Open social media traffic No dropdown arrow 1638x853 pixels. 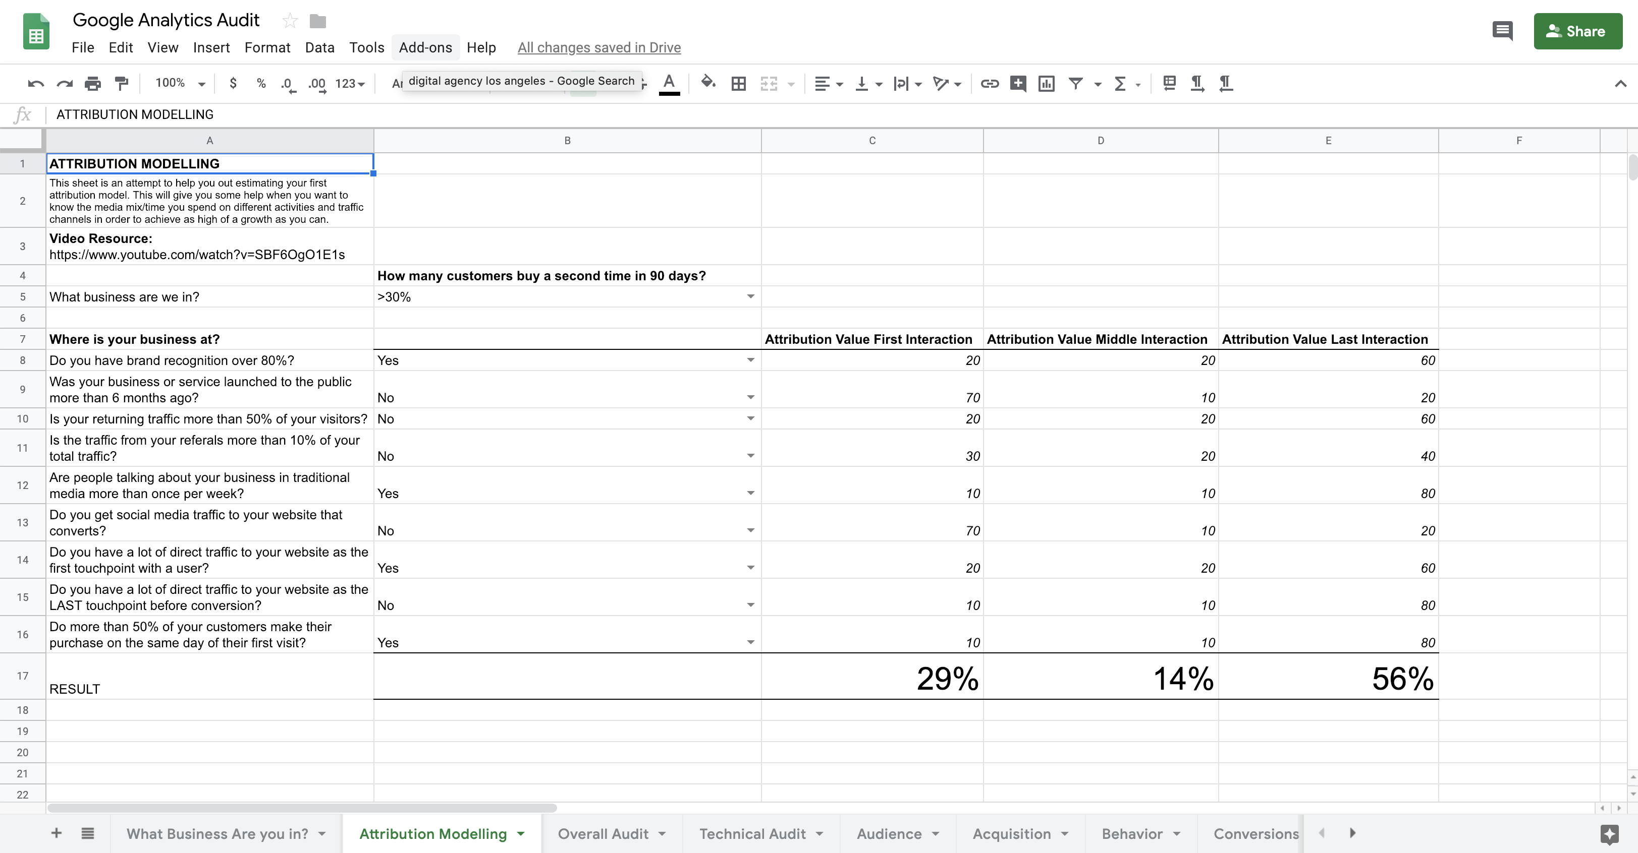[x=750, y=530]
